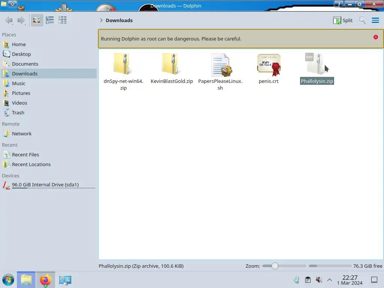The height and width of the screenshot is (288, 384).
Task: Click the Trash icon in sidebar
Action: point(6,113)
